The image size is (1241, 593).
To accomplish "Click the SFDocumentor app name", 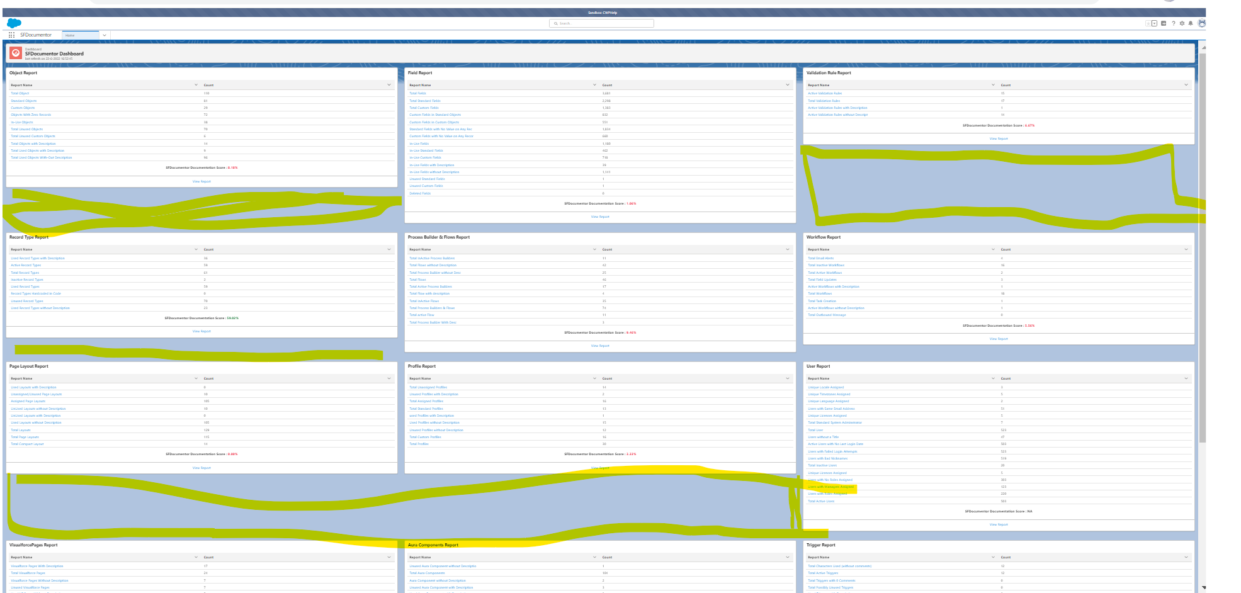I will [x=37, y=35].
